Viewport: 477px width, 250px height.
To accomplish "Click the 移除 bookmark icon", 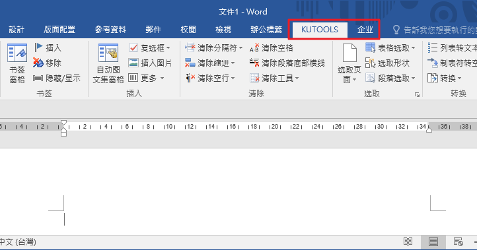I will coord(38,63).
